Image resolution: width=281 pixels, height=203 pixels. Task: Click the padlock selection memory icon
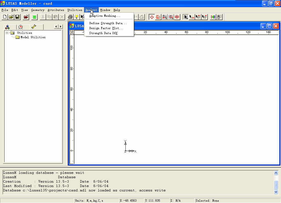click(219, 17)
